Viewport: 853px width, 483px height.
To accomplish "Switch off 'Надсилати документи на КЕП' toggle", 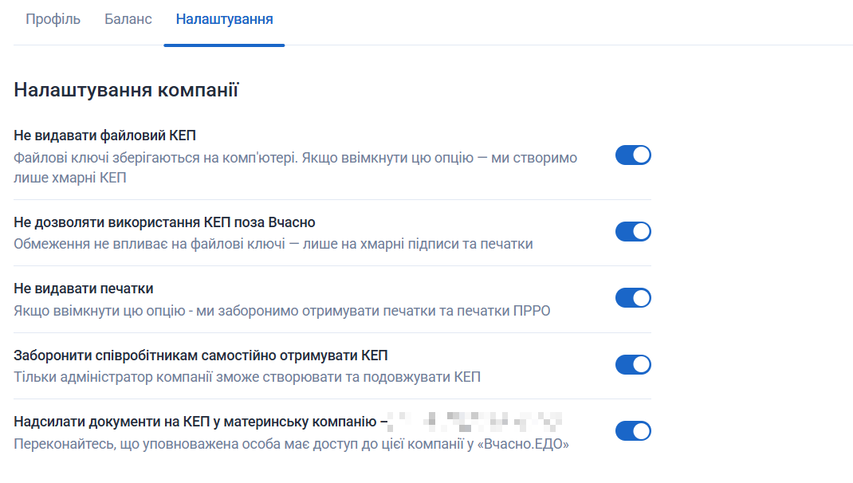I will click(633, 431).
